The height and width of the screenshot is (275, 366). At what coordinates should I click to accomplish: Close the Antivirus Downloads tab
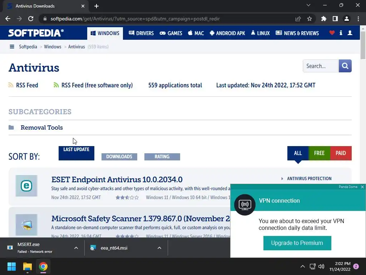coord(83,6)
